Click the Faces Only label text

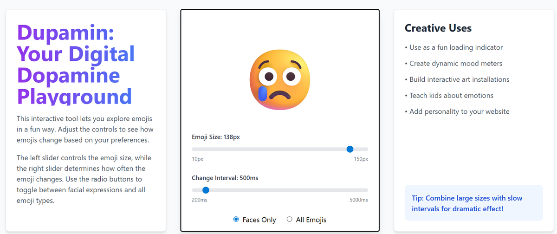pyautogui.click(x=259, y=220)
